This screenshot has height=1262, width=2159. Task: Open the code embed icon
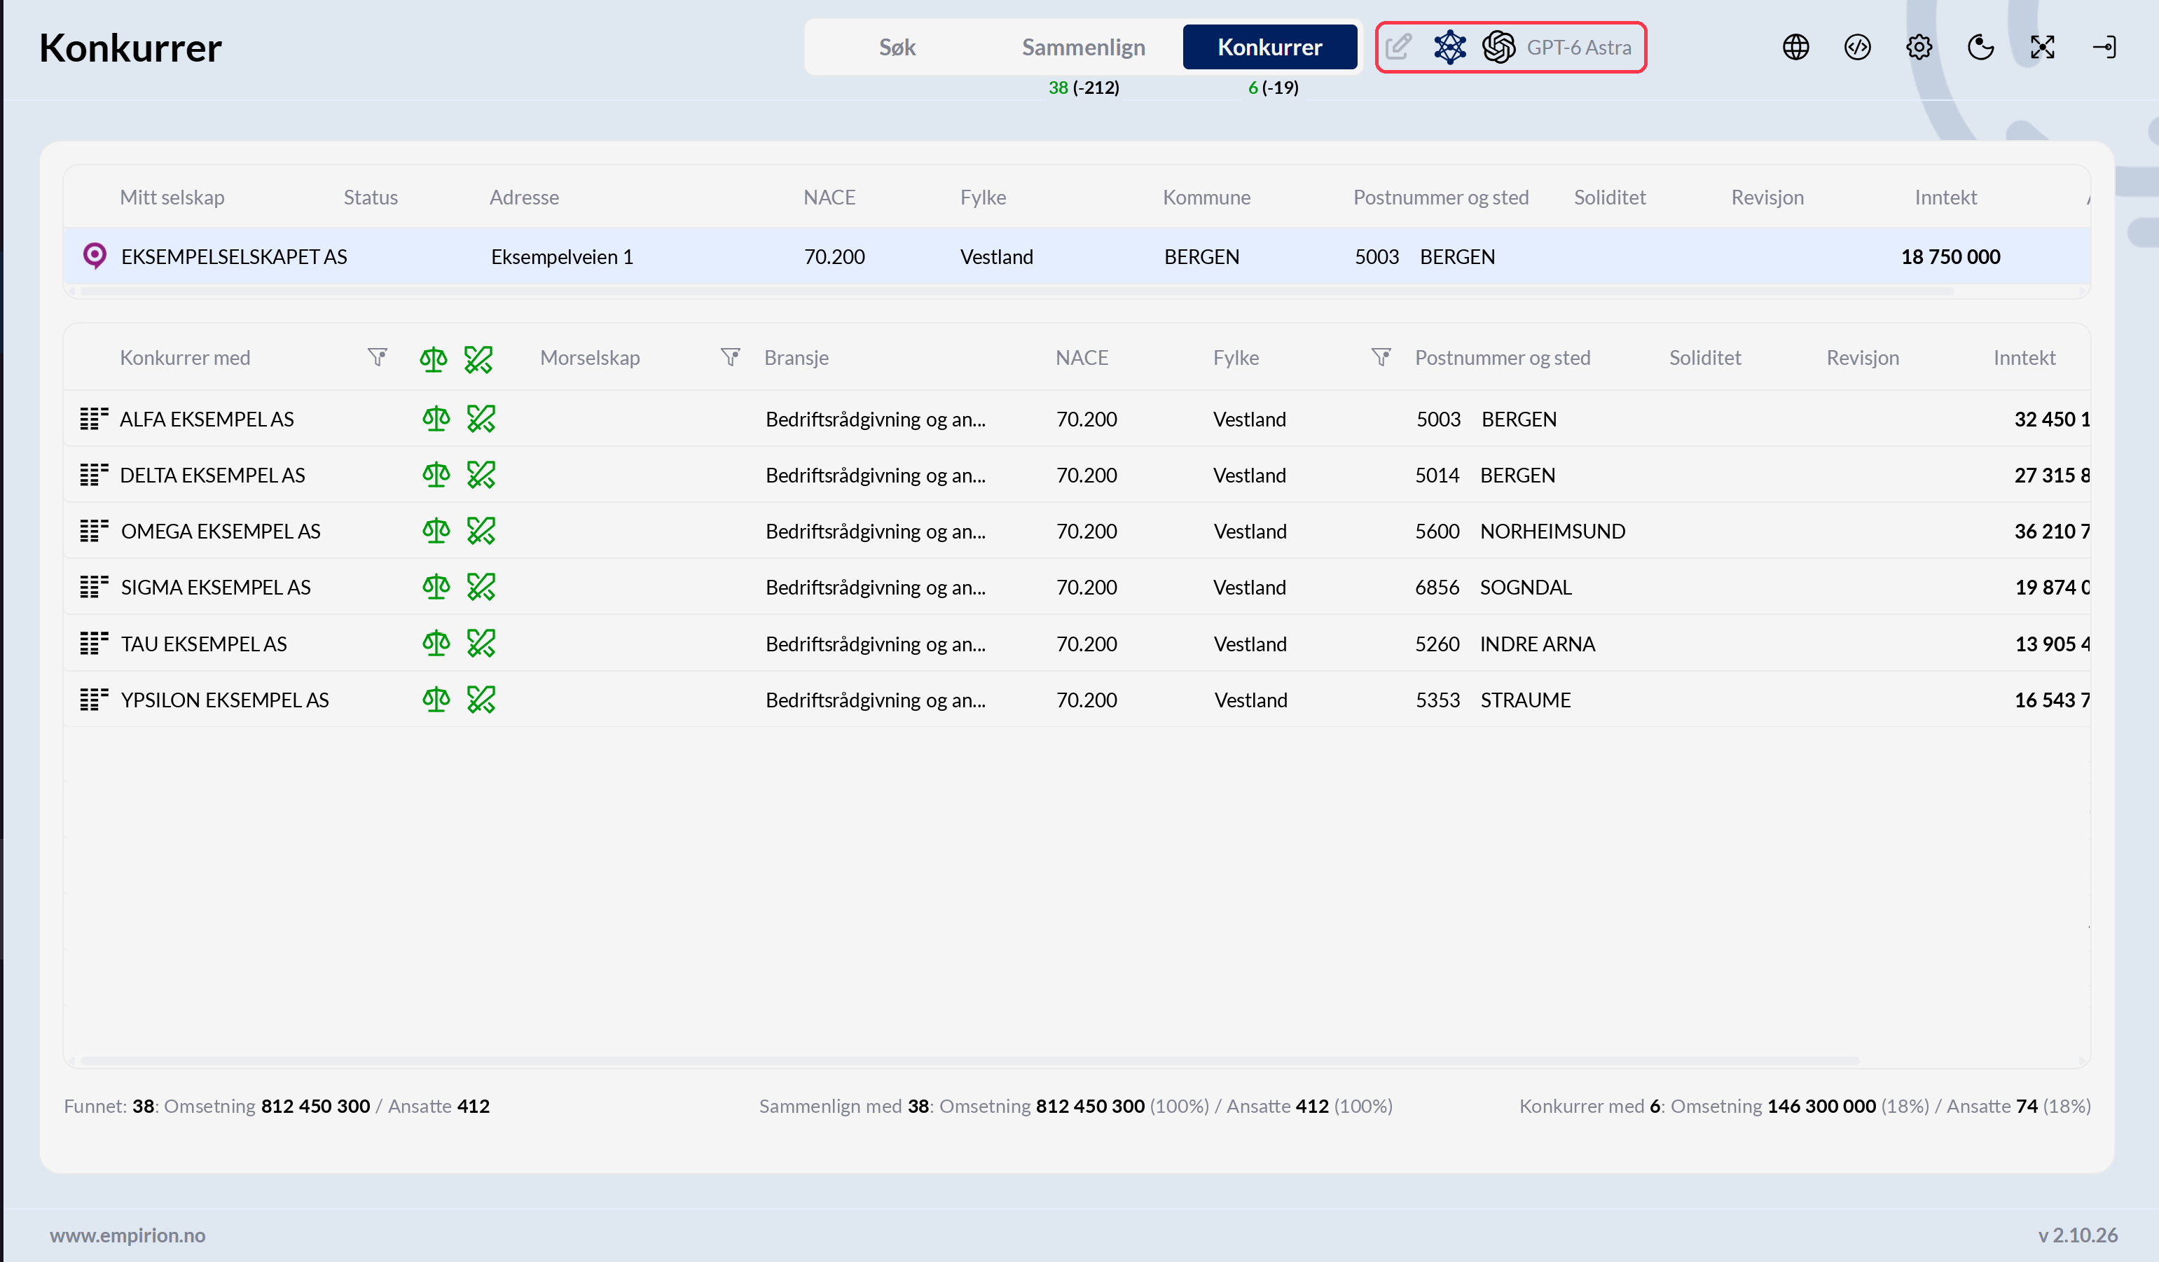[x=1857, y=47]
